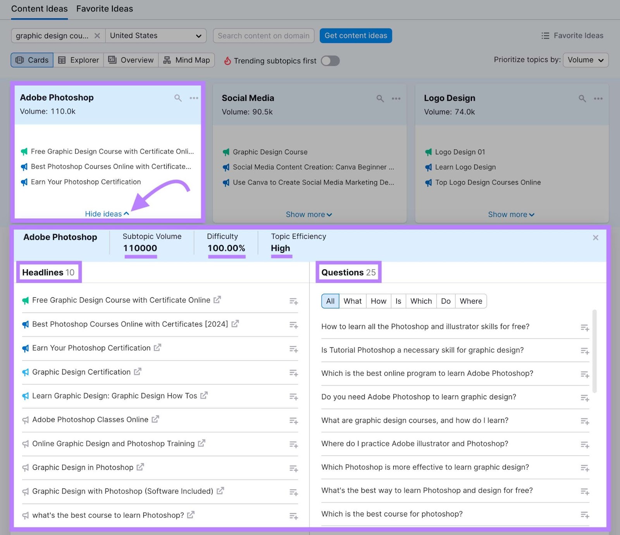The height and width of the screenshot is (535, 620).
Task: Expand 'Show more' on Logo Design card
Action: point(511,214)
